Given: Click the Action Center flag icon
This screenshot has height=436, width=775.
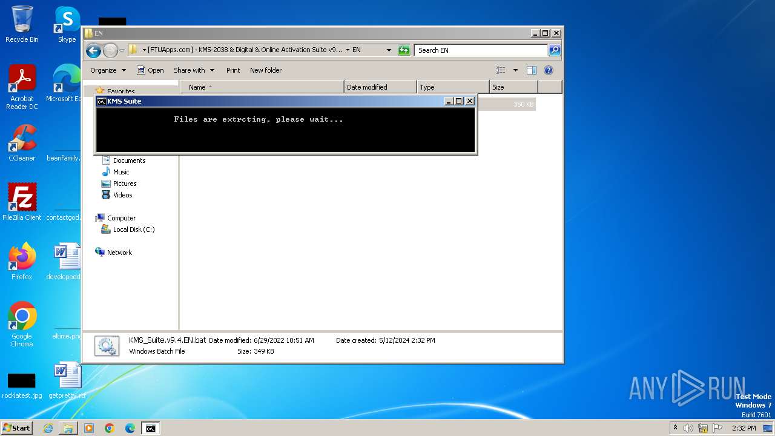Looking at the screenshot, I should tap(717, 428).
